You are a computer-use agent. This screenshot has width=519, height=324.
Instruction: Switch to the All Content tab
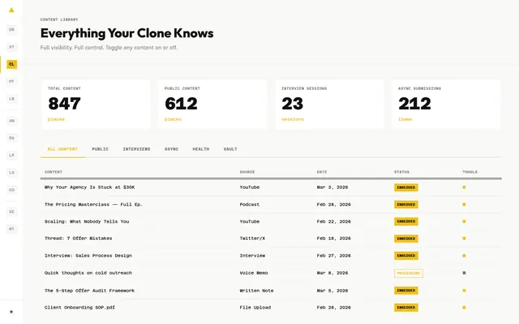pyautogui.click(x=62, y=149)
